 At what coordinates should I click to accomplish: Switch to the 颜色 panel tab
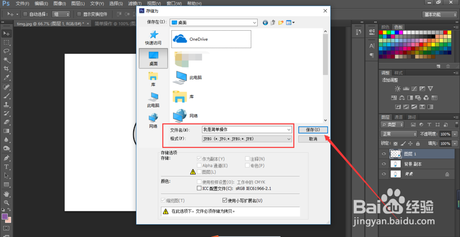[385, 27]
